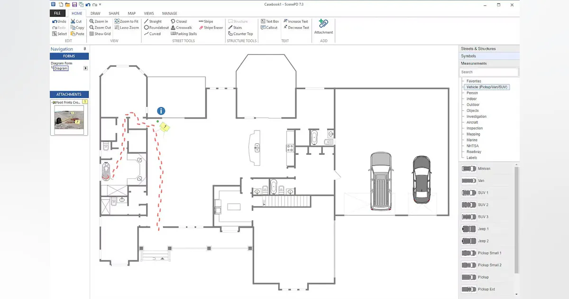This screenshot has width=569, height=299.
Task: Click the Attachment paperclip button
Action: pos(323,27)
